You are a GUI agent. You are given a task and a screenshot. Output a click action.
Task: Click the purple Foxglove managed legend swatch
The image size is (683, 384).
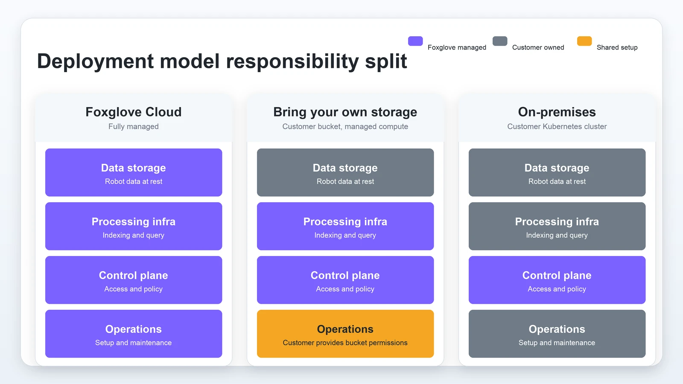click(x=415, y=41)
